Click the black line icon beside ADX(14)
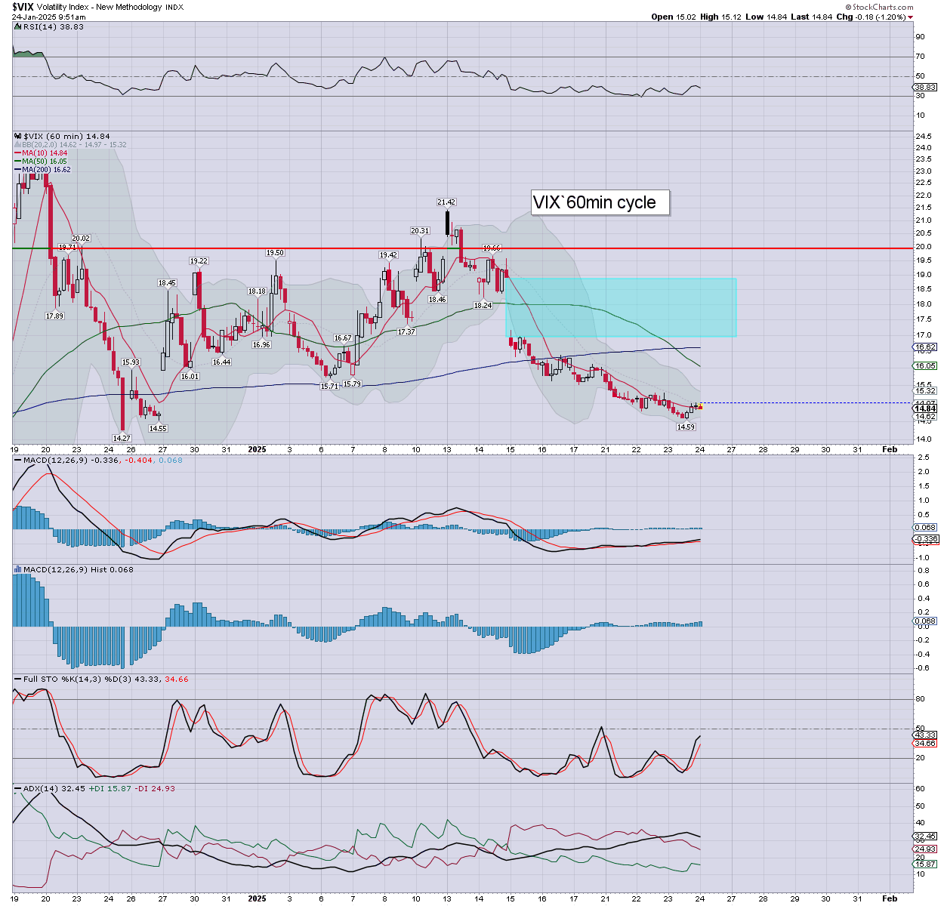 click(x=18, y=788)
